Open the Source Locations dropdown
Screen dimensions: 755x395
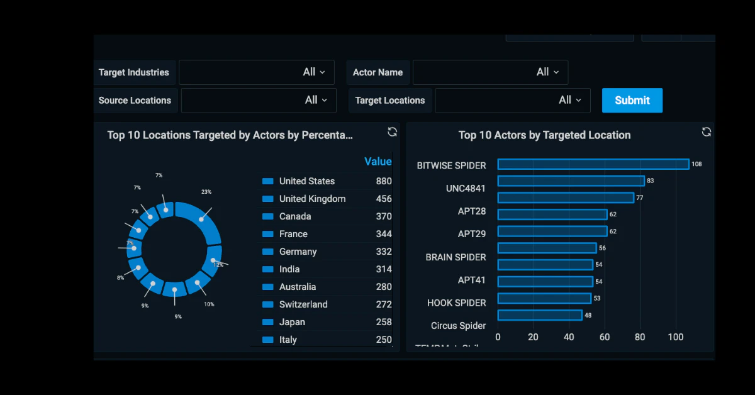(x=259, y=100)
